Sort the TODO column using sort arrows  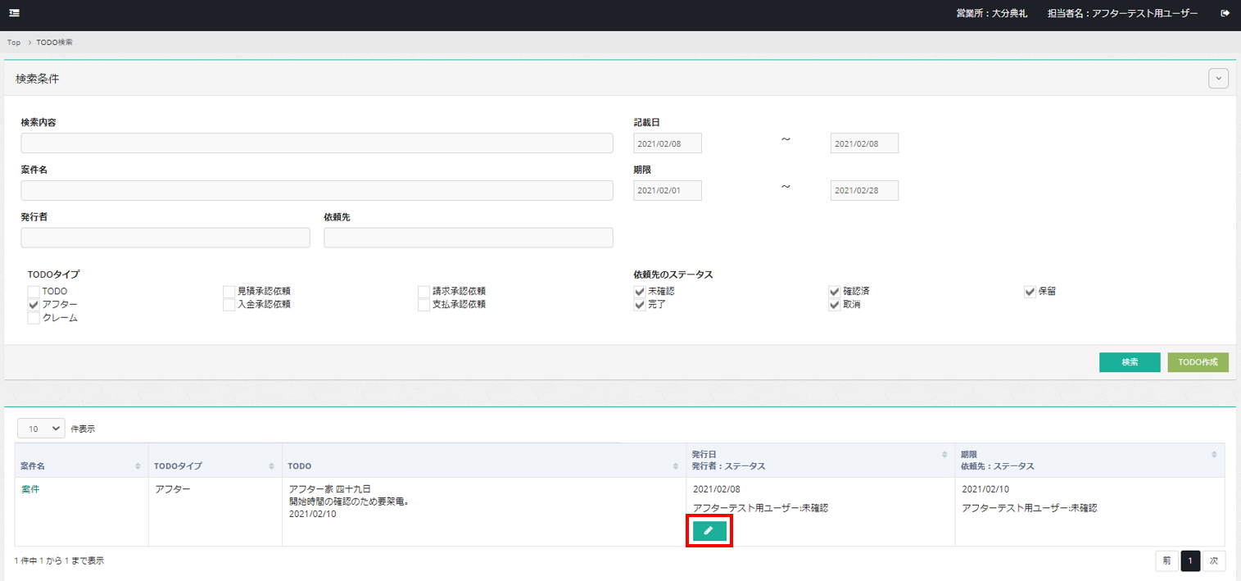[675, 465]
